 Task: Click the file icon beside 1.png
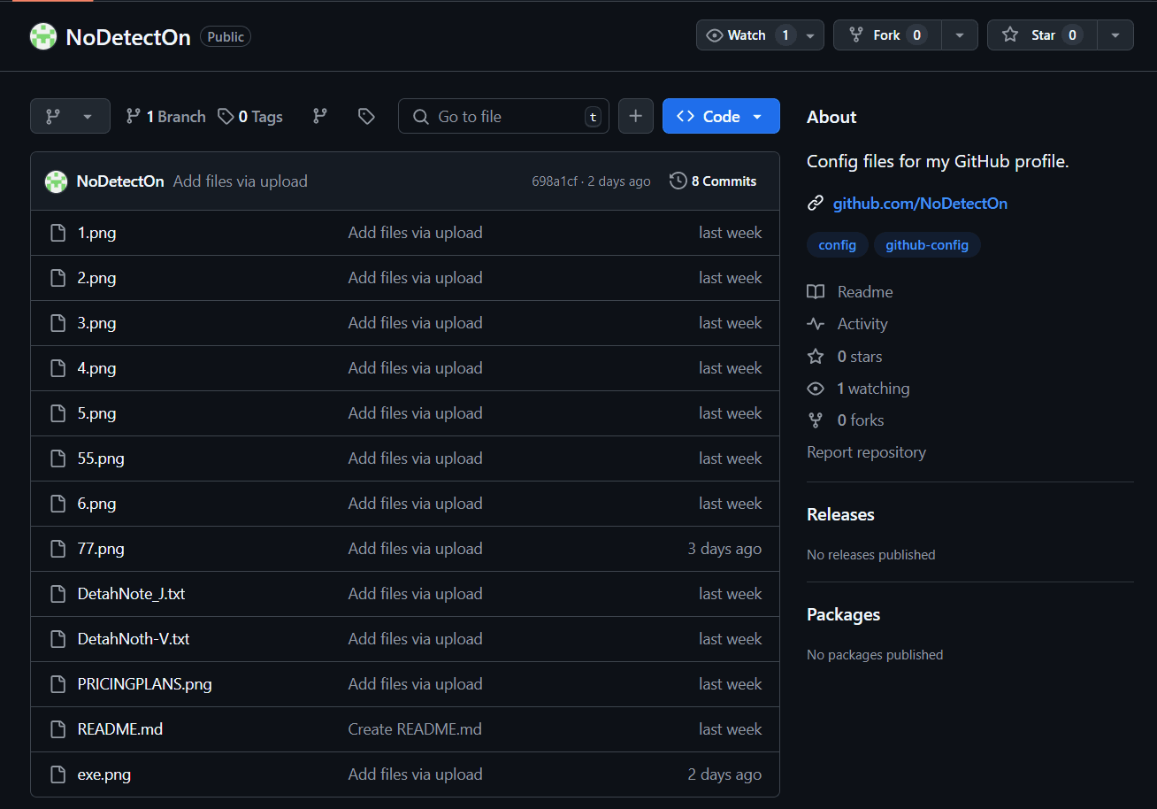pyautogui.click(x=58, y=233)
